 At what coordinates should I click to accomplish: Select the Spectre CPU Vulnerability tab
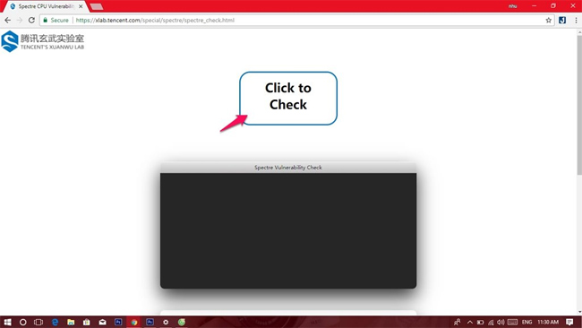[46, 6]
